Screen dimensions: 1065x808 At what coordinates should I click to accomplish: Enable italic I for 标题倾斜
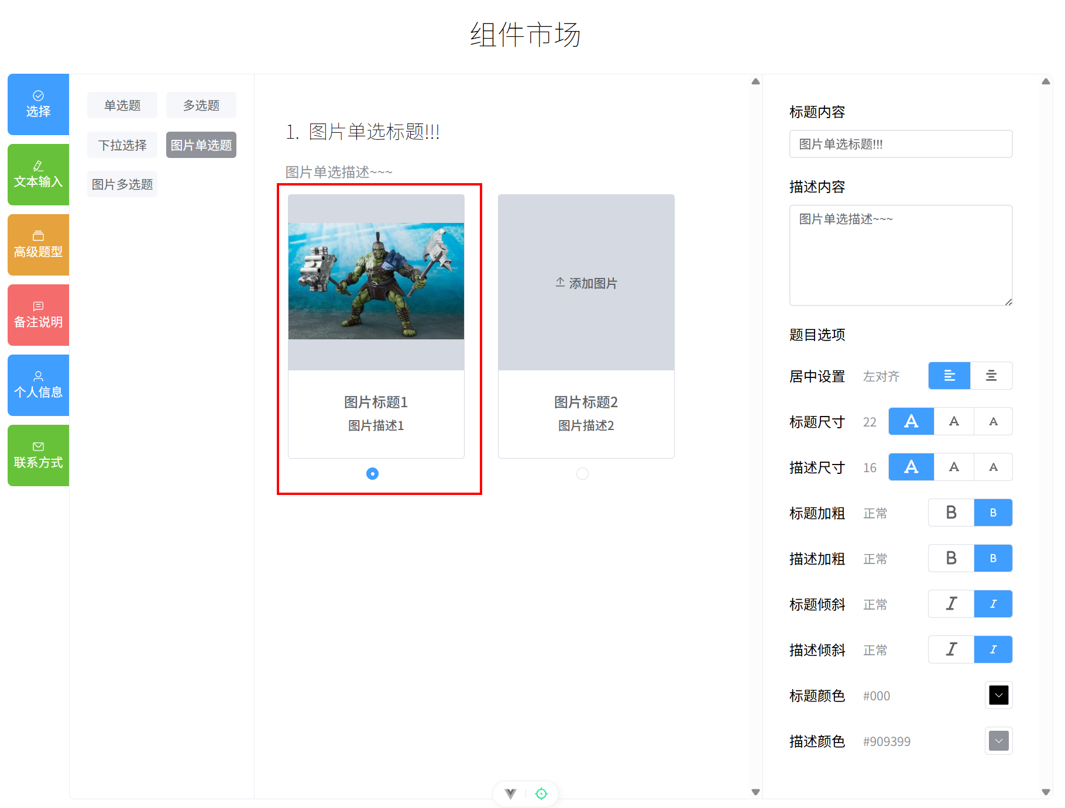click(x=951, y=604)
